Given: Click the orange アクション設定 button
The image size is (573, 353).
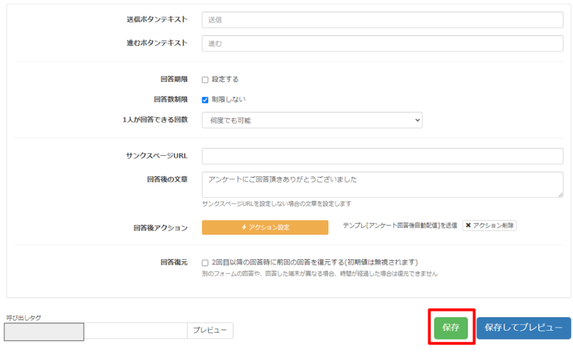Looking at the screenshot, I should (265, 227).
